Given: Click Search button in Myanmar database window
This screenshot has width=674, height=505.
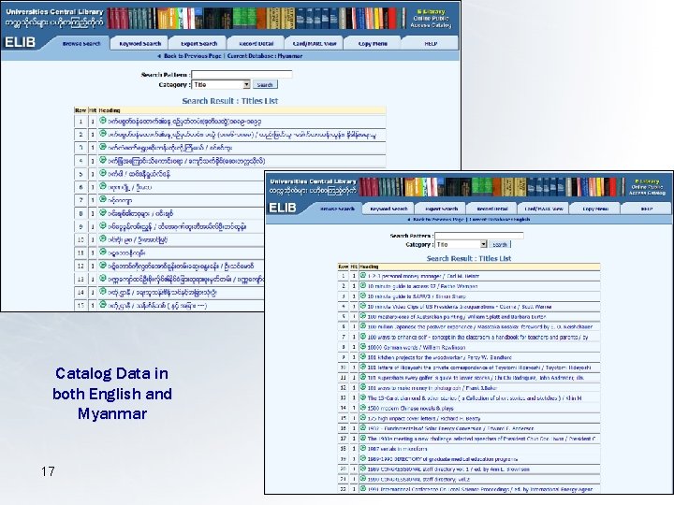Looking at the screenshot, I should click(265, 84).
